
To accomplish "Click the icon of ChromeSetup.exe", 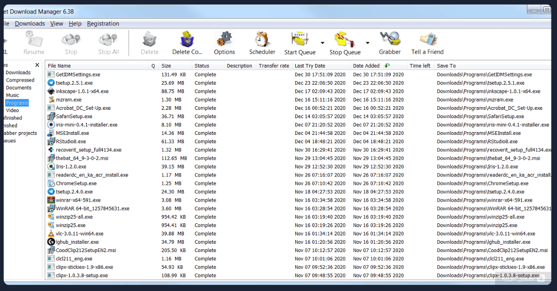I will [x=51, y=183].
